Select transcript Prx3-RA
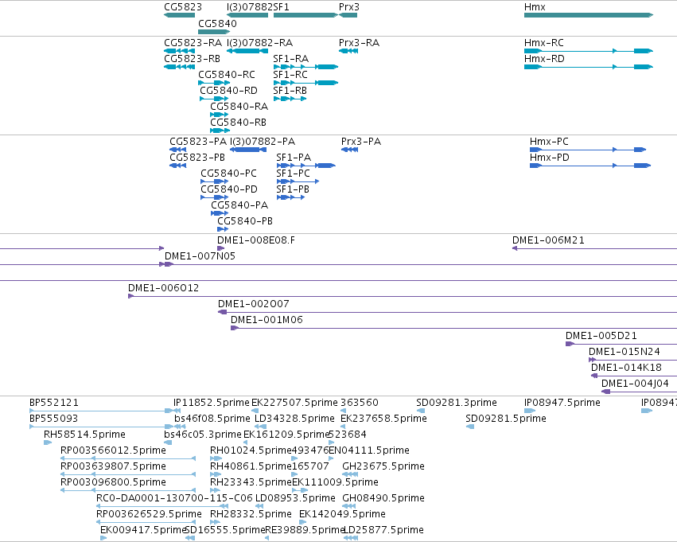The height and width of the screenshot is (542, 677). pyautogui.click(x=348, y=51)
